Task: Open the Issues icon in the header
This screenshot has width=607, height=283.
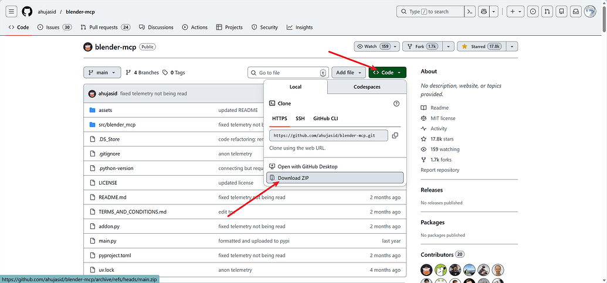Action: coord(533,12)
